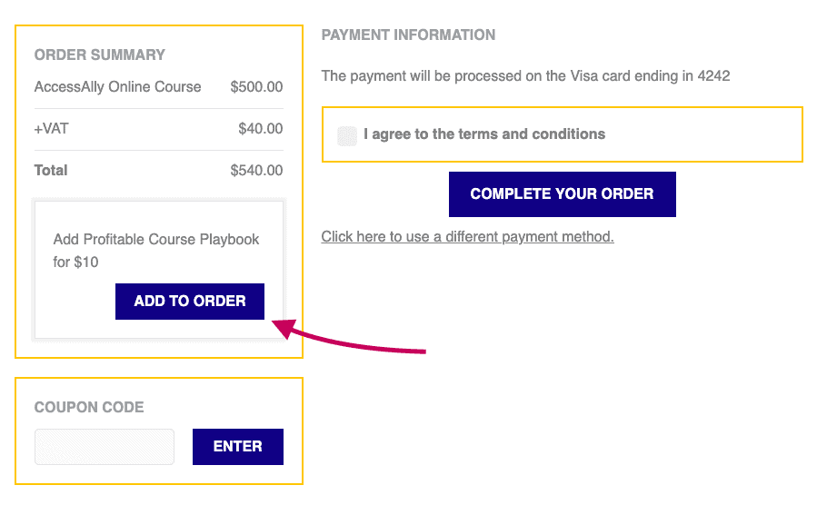The image size is (817, 505).
Task: Click the ADD TO ORDER button
Action: pos(190,302)
